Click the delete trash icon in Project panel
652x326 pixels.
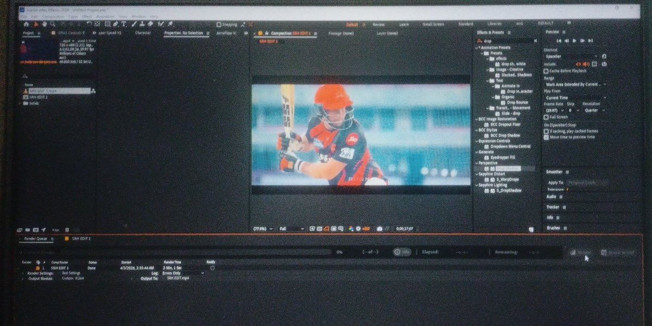67,230
